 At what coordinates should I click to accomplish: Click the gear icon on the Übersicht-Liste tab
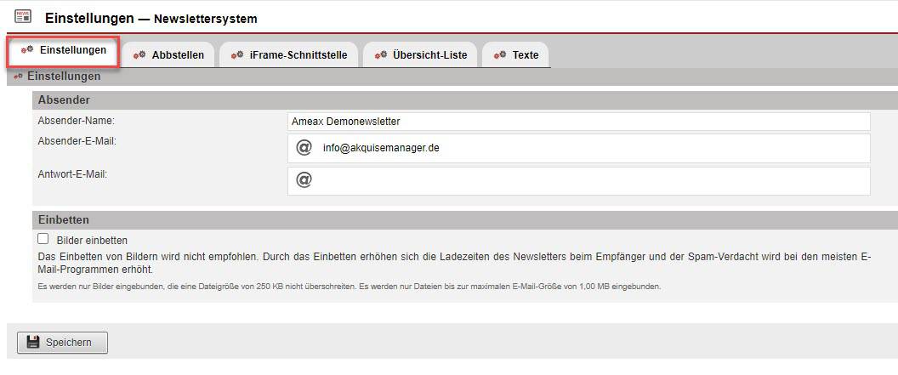[380, 55]
